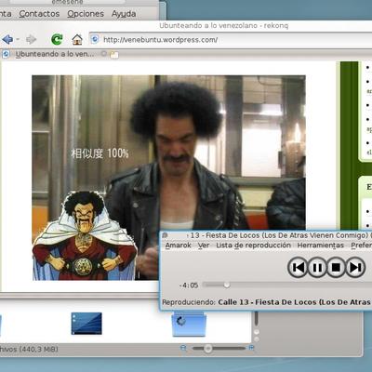Image resolution: width=372 pixels, height=372 pixels.
Task: Open the back button history dropdown arrow
Action: pos(18,39)
